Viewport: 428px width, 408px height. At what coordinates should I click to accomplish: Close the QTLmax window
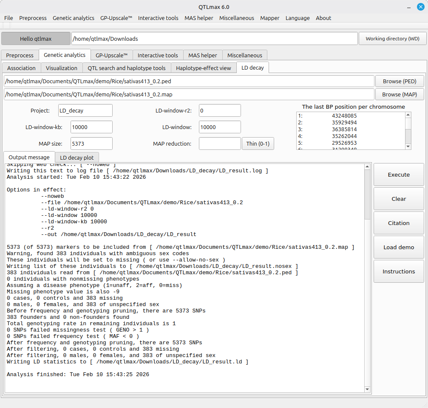click(420, 7)
